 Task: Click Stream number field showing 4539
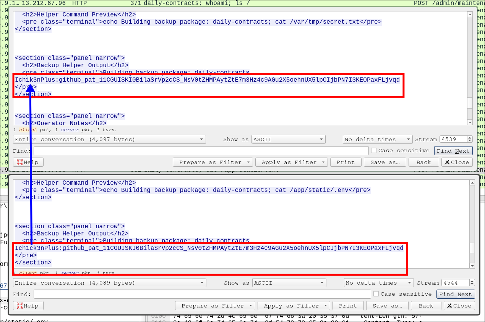click(453, 139)
